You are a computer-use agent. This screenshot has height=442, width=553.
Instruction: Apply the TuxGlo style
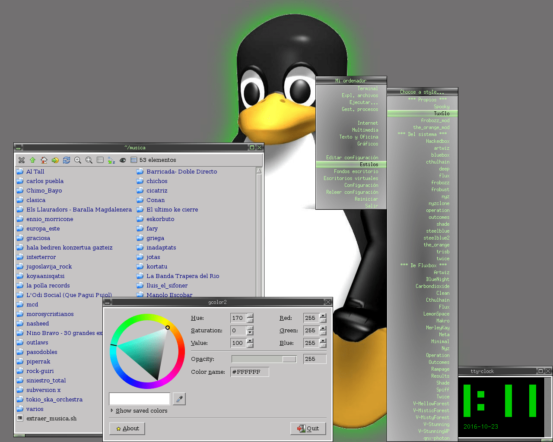(x=423, y=114)
